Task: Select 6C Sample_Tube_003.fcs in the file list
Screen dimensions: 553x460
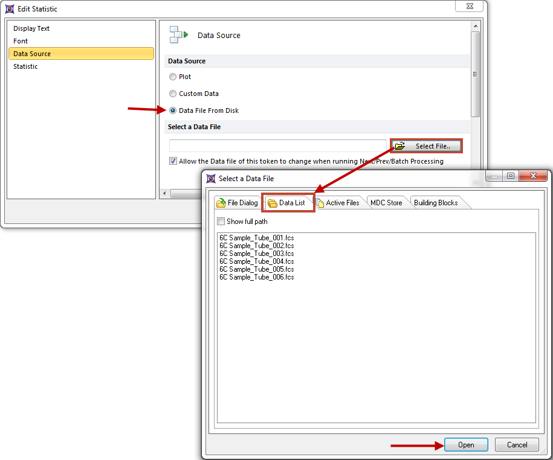Action: (x=257, y=254)
